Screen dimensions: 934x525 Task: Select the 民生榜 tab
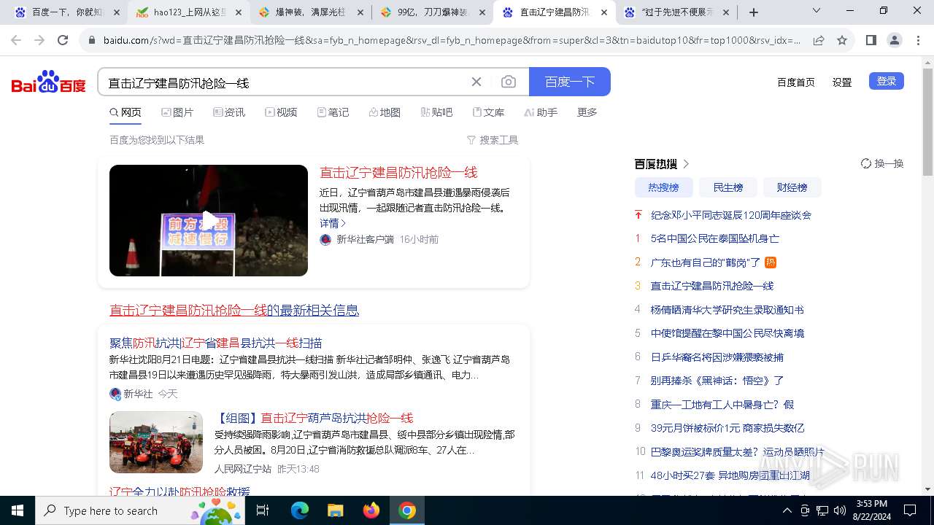pyautogui.click(x=728, y=187)
